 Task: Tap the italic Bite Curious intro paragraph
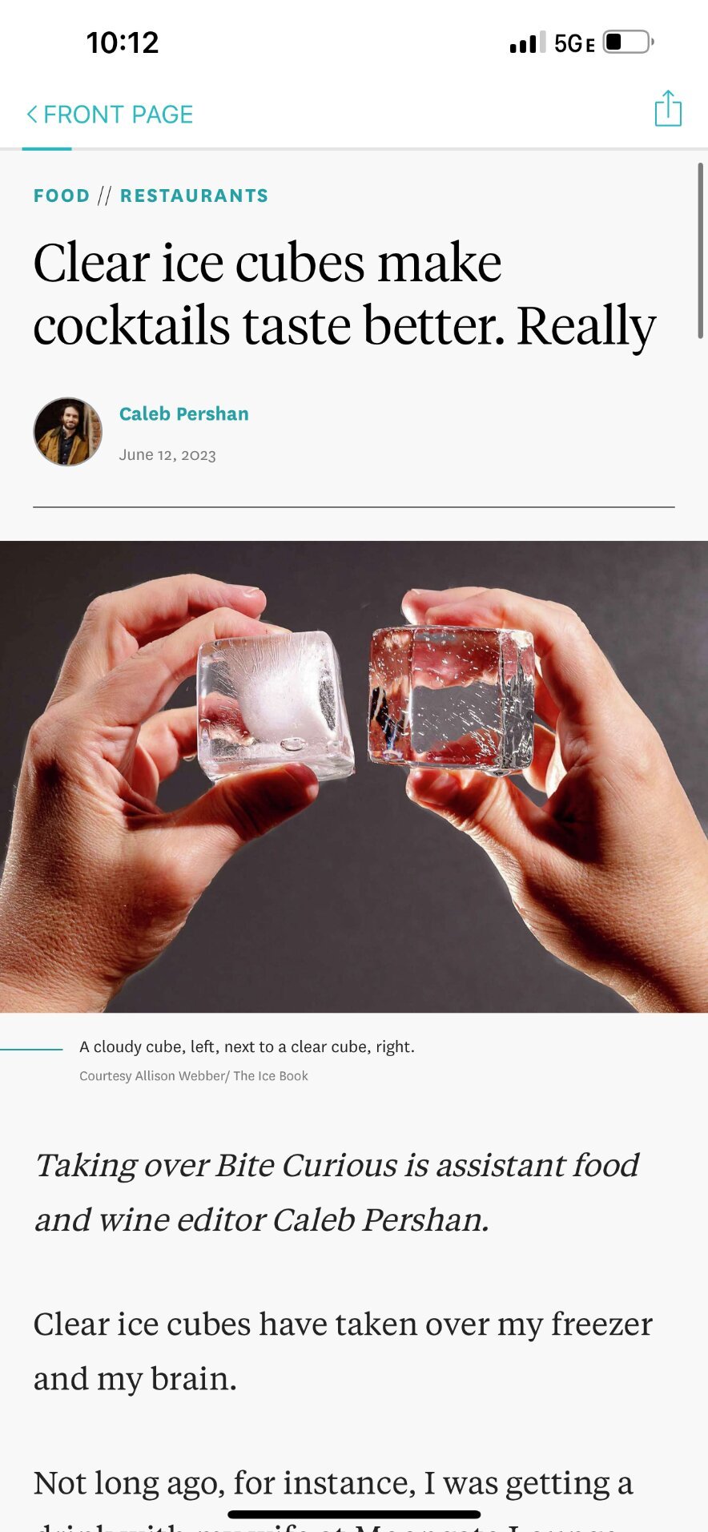click(336, 1192)
